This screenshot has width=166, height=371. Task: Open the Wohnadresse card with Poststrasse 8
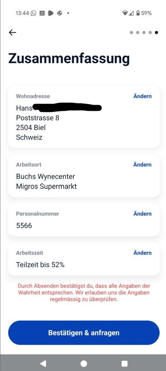84,117
